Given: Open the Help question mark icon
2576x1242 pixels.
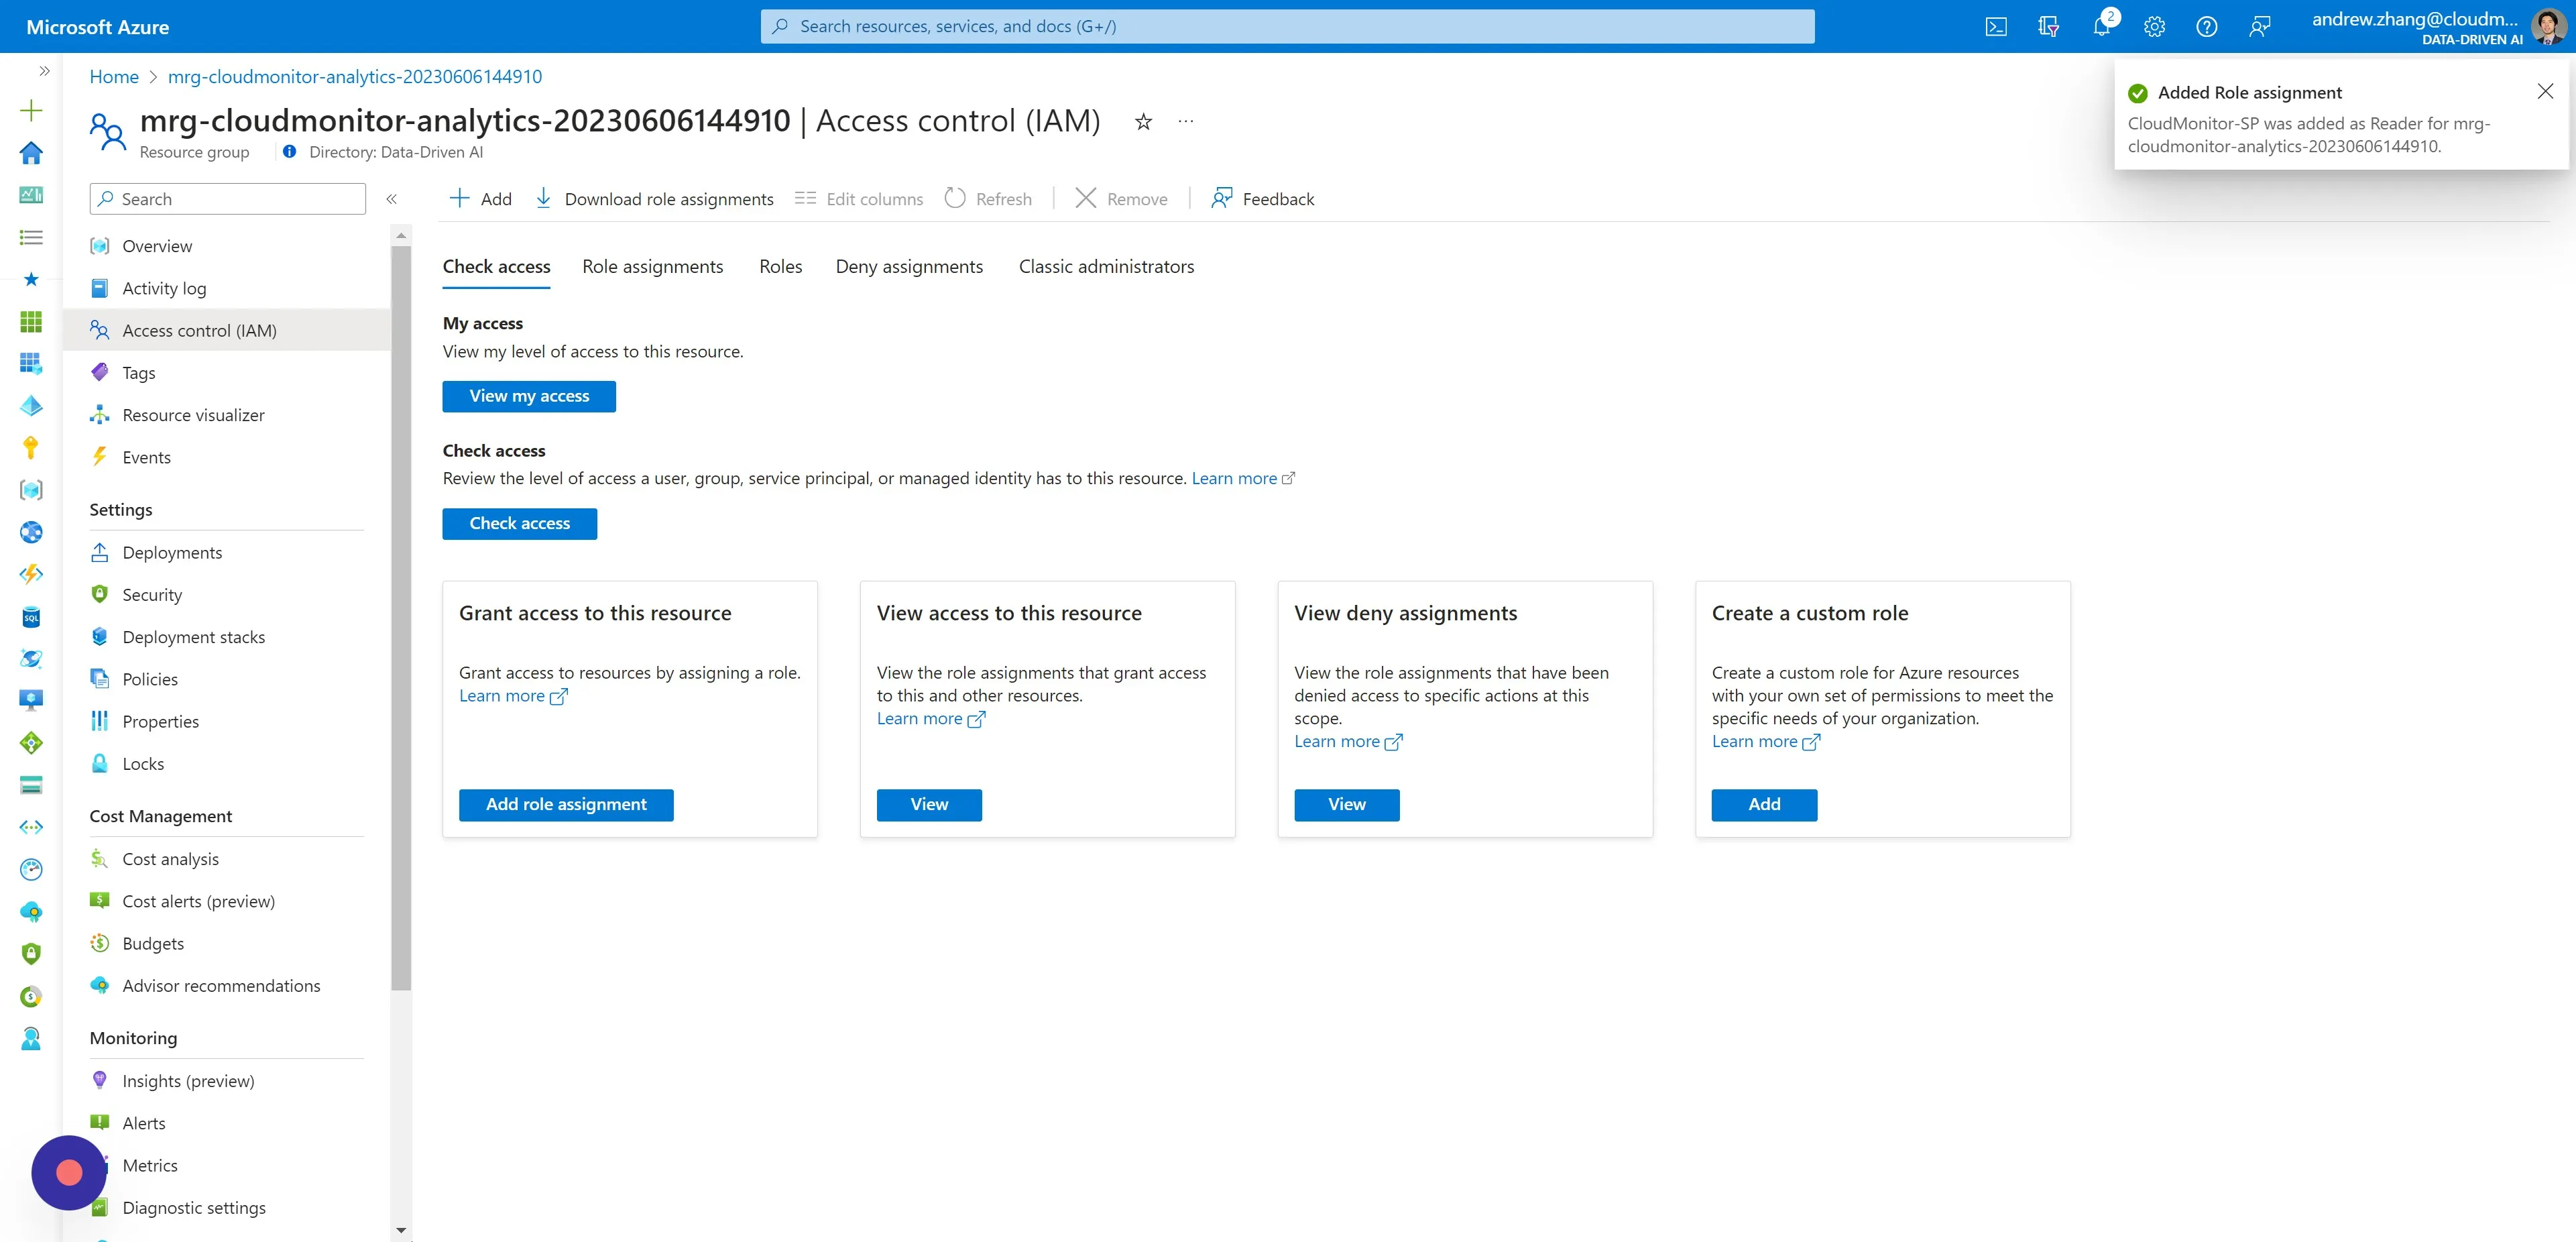Looking at the screenshot, I should [x=2207, y=27].
